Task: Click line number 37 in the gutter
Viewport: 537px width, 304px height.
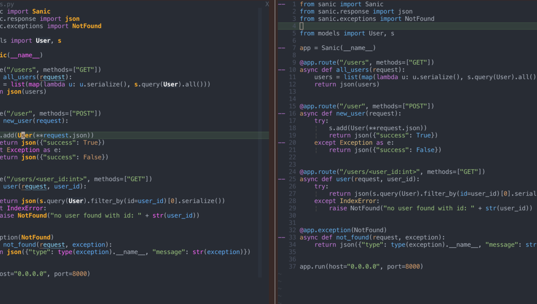Action: [x=292, y=267]
